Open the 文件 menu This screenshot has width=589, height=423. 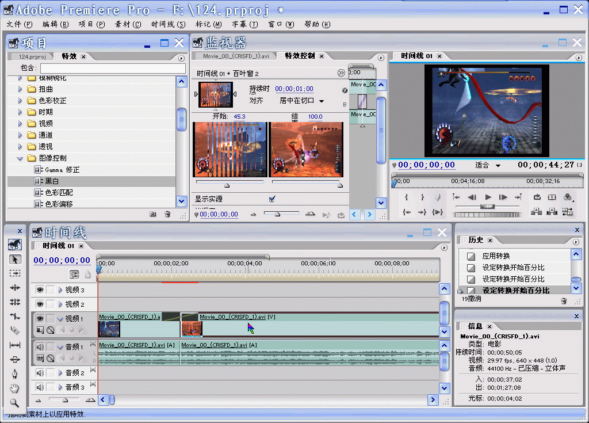coord(20,24)
